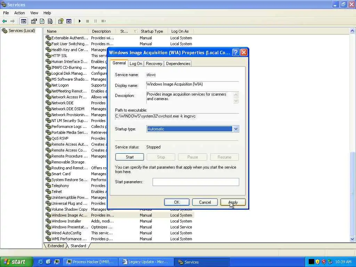This screenshot has height=267, width=356.
Task: Select the HTTP SSL service row icon
Action: point(48,55)
